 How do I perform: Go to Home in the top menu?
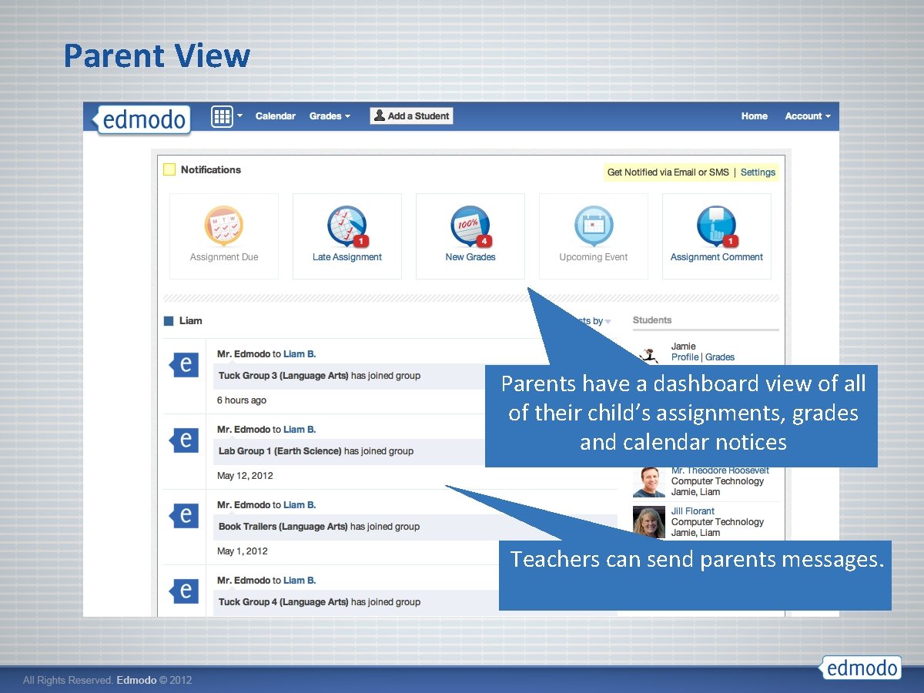754,116
